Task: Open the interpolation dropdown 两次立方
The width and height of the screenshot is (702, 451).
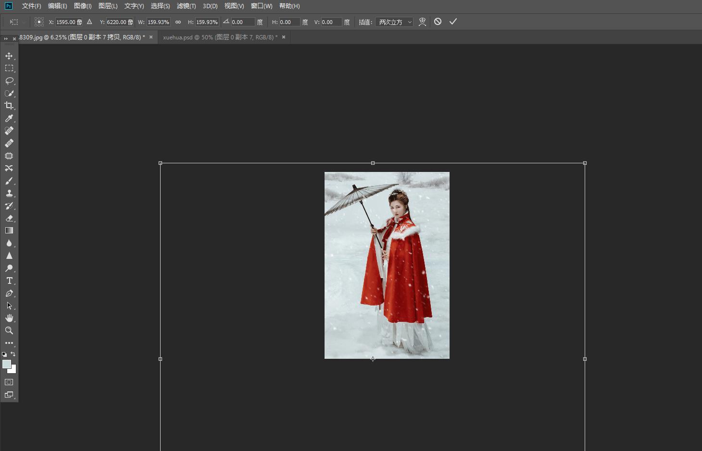Action: click(x=395, y=22)
